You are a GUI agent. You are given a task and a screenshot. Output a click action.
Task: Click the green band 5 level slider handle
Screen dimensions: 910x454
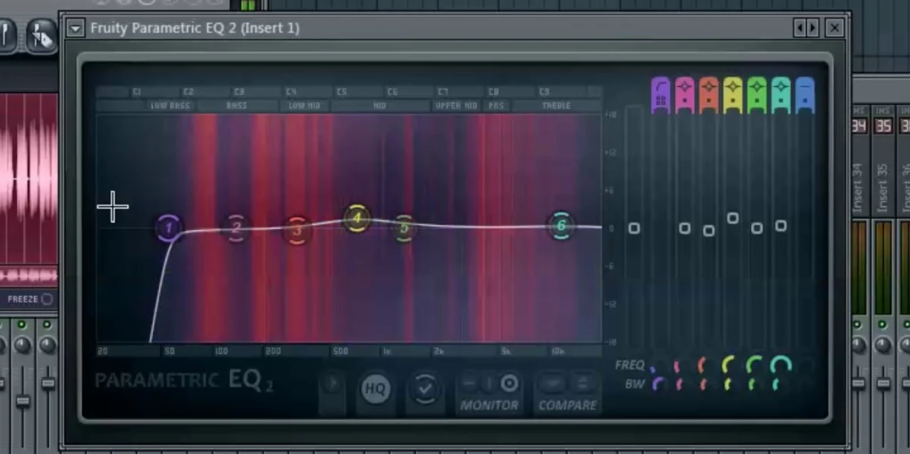(x=757, y=228)
